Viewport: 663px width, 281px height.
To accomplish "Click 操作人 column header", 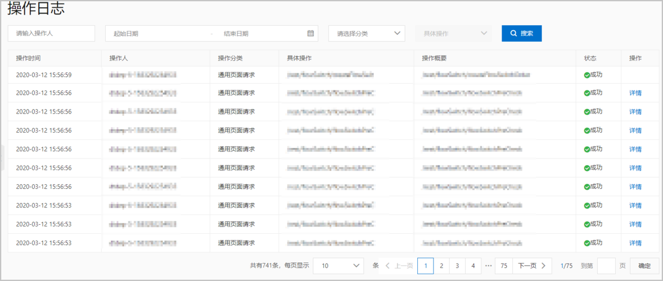I will tap(119, 58).
